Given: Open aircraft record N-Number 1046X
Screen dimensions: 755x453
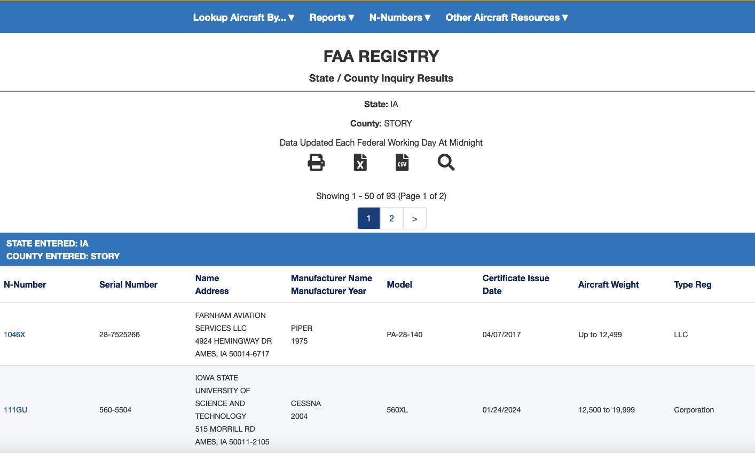Looking at the screenshot, I should pyautogui.click(x=14, y=335).
